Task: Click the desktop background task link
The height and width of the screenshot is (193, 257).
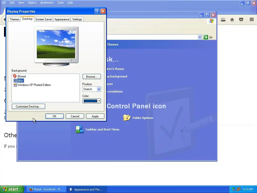Action: tap(117, 76)
